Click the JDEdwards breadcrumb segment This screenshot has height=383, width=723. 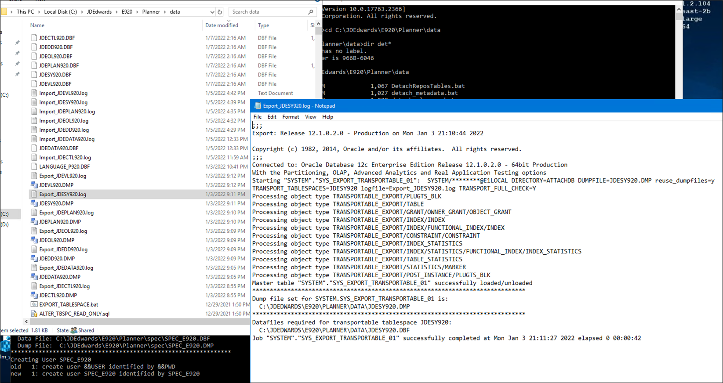click(x=99, y=12)
